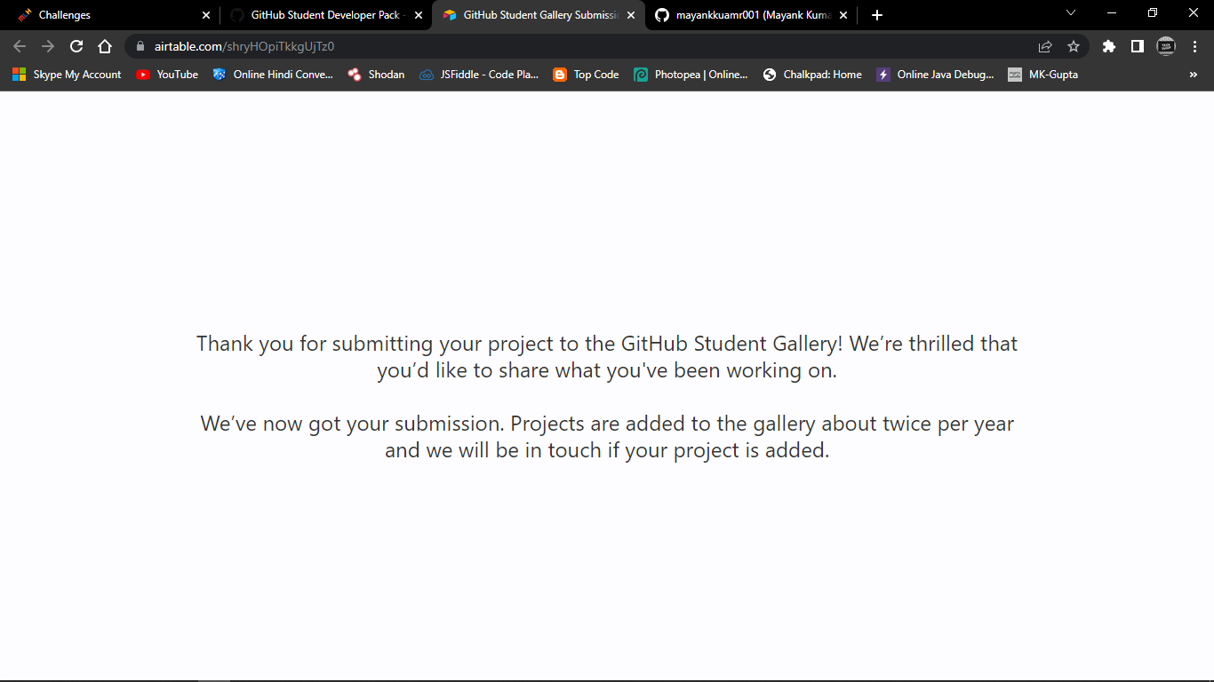Screen dimensions: 1214x682
Task: Go to the browser home page
Action: tap(105, 46)
